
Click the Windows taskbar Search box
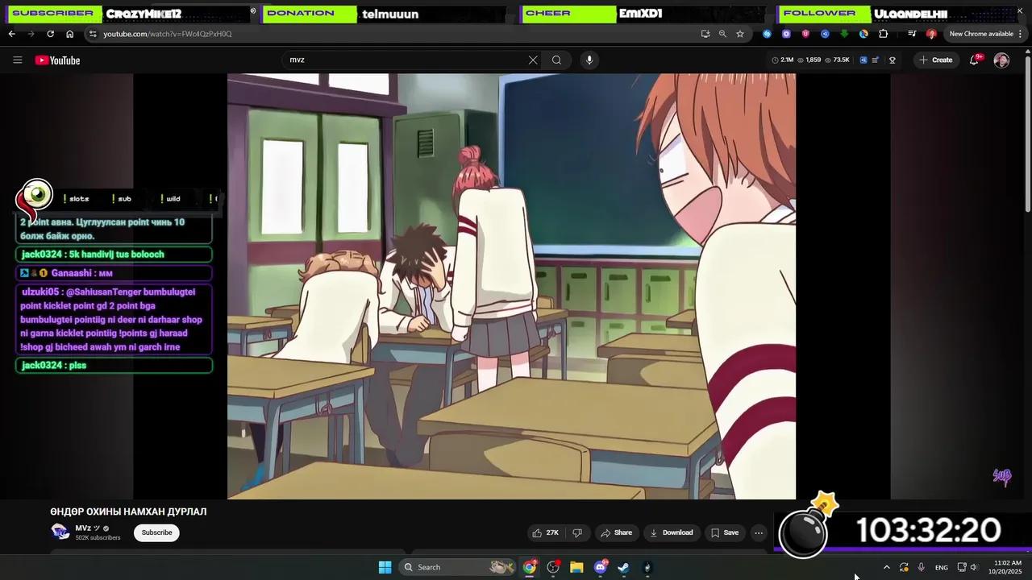(x=458, y=567)
